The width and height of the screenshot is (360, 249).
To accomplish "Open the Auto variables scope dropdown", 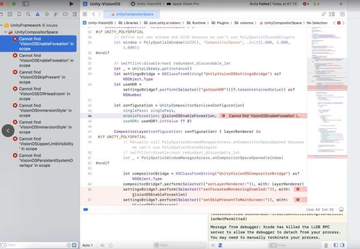I will pyautogui.click(x=87, y=245).
